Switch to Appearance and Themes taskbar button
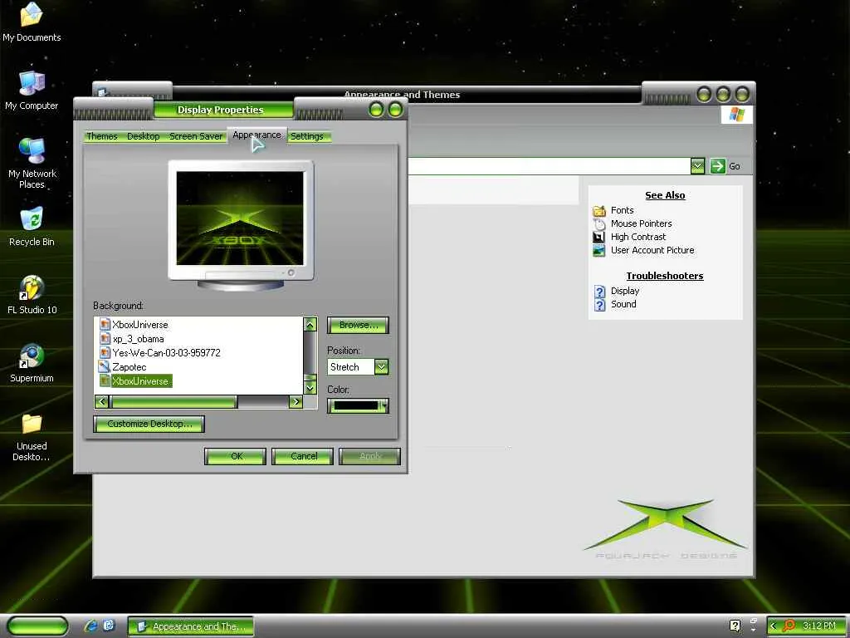This screenshot has width=850, height=638. click(191, 626)
